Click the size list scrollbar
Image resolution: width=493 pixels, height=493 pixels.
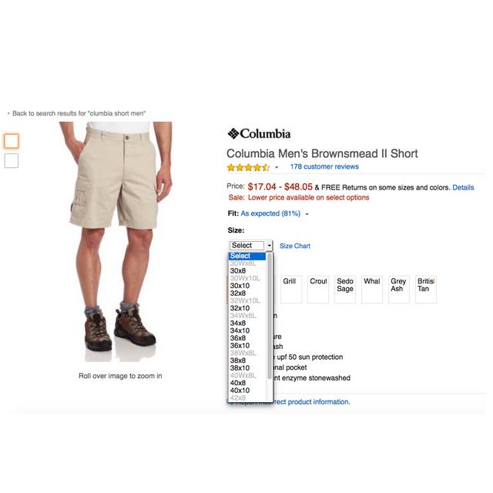point(270,316)
